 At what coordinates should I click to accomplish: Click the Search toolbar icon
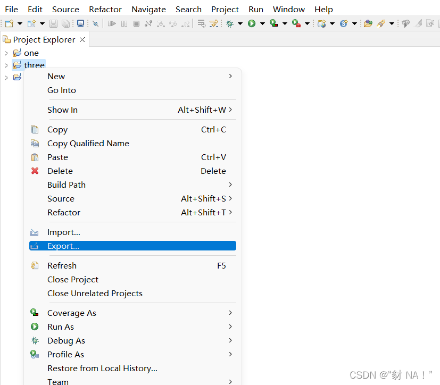click(96, 23)
